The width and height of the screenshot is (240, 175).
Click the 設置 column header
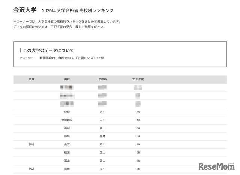(x=31, y=79)
